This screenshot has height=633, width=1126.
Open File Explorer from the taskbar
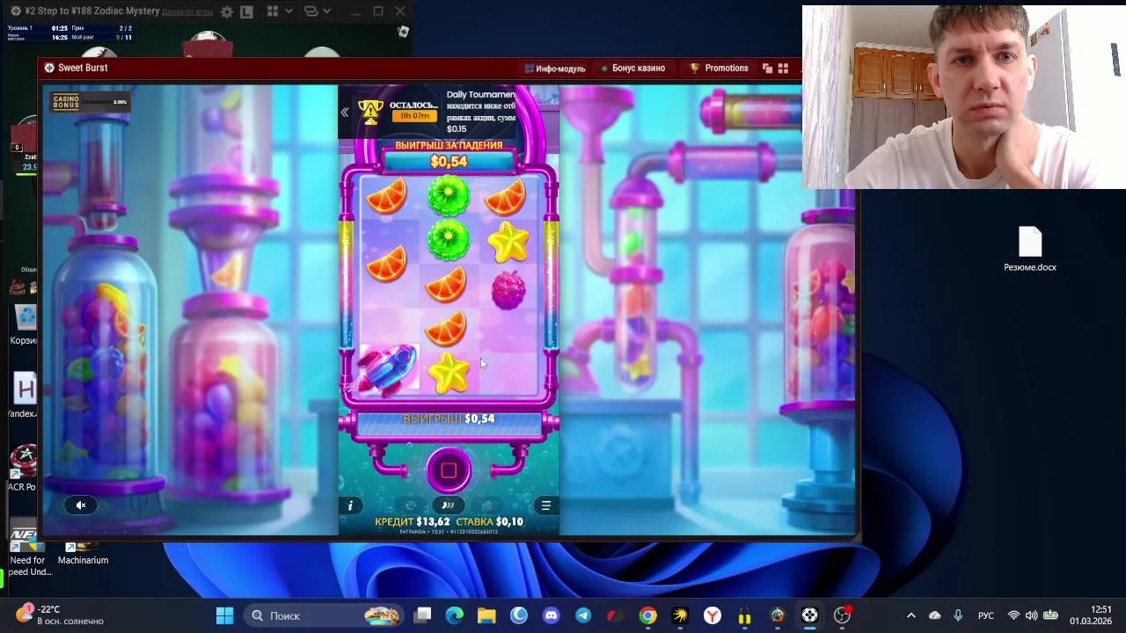click(x=486, y=615)
